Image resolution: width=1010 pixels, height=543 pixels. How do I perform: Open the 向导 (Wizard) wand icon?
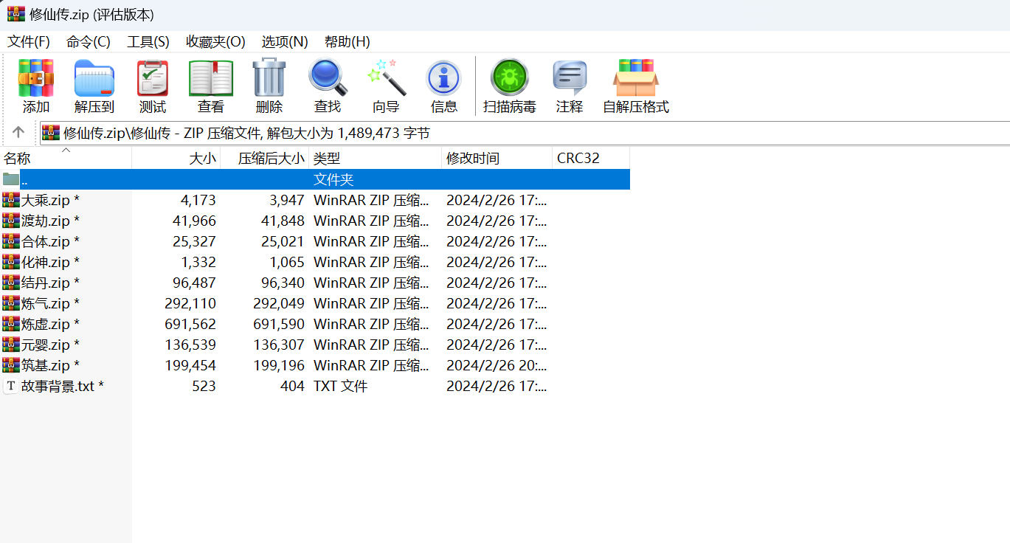click(386, 77)
